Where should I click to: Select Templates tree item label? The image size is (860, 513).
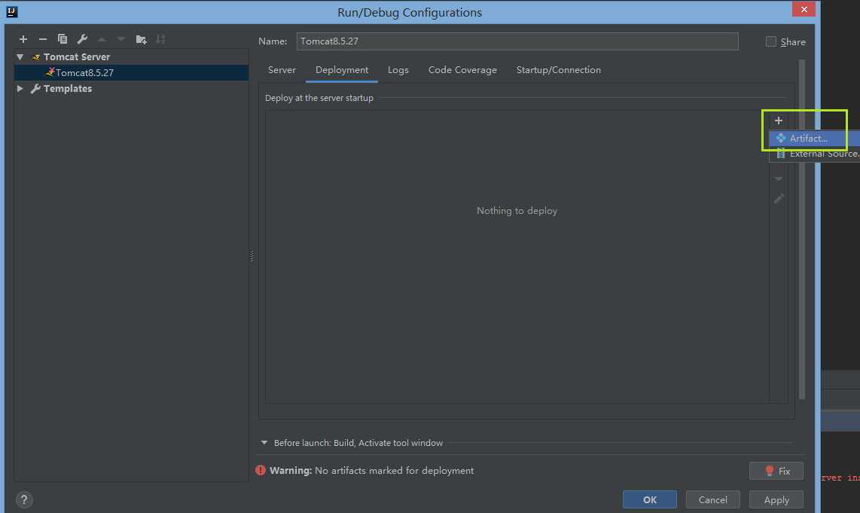point(68,88)
